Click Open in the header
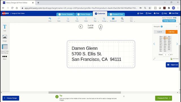 point(140,13)
